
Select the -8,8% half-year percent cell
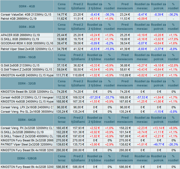[x=173, y=49]
